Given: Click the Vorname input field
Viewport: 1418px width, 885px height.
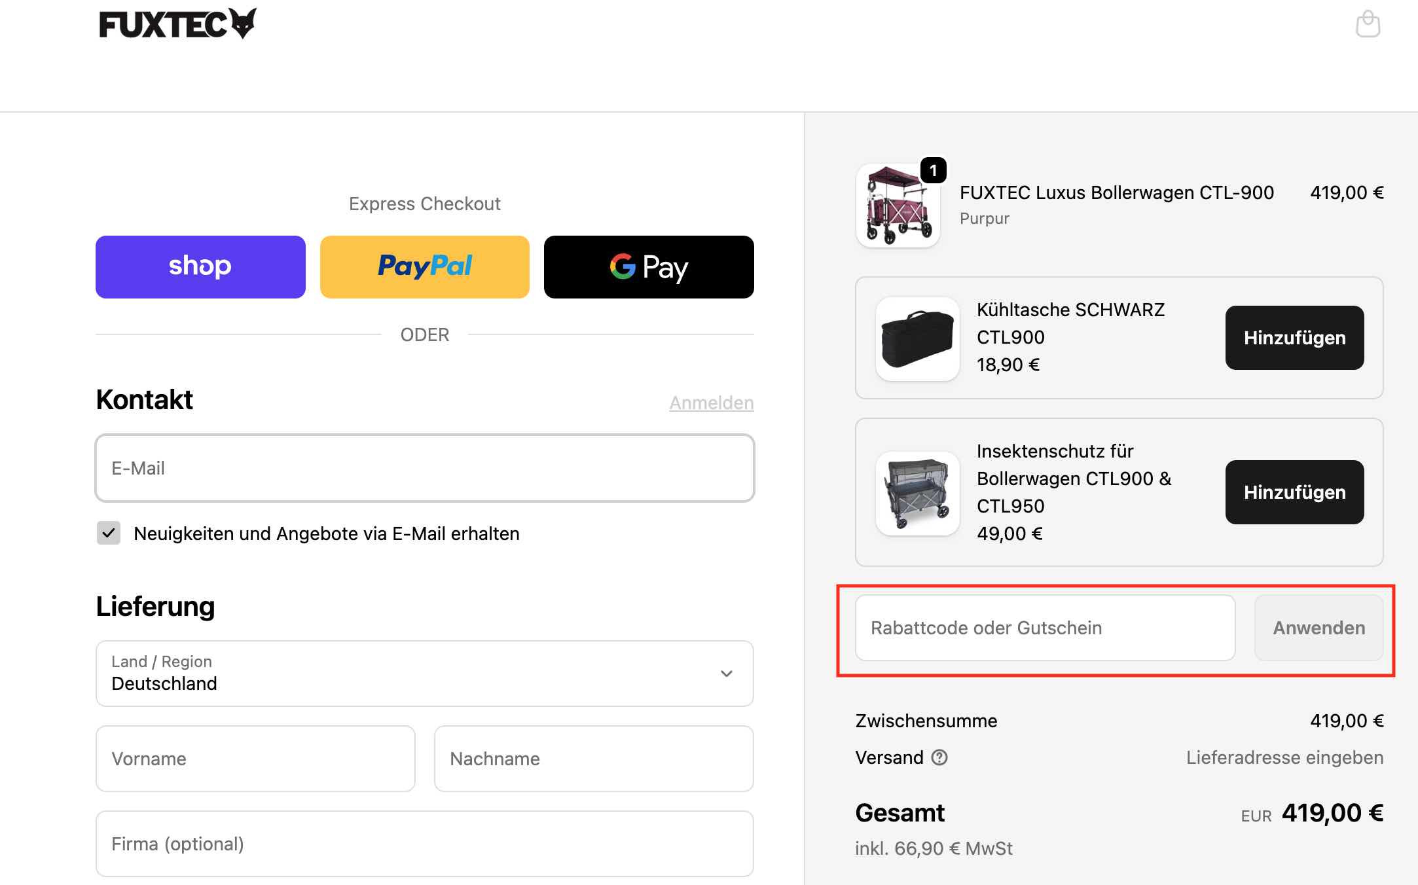Looking at the screenshot, I should tap(255, 759).
